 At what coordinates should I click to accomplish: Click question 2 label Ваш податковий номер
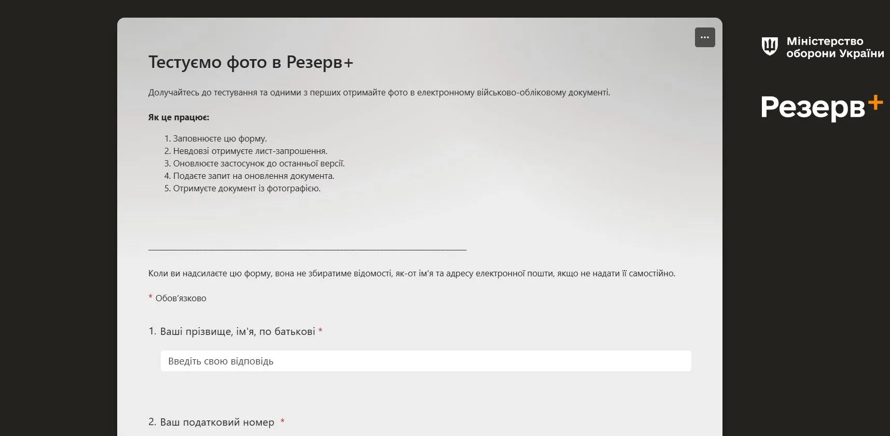[x=217, y=422]
